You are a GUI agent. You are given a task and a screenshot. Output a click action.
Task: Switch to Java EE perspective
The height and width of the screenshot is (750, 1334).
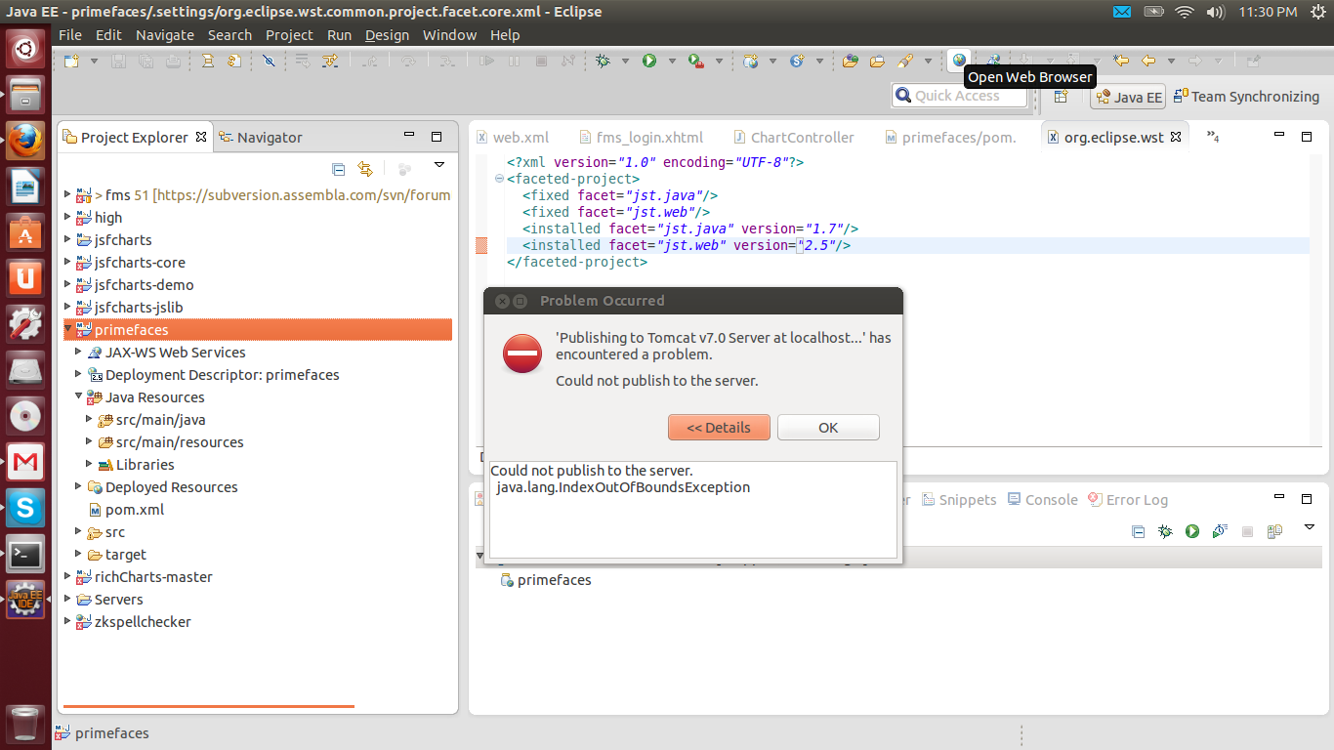click(1129, 97)
